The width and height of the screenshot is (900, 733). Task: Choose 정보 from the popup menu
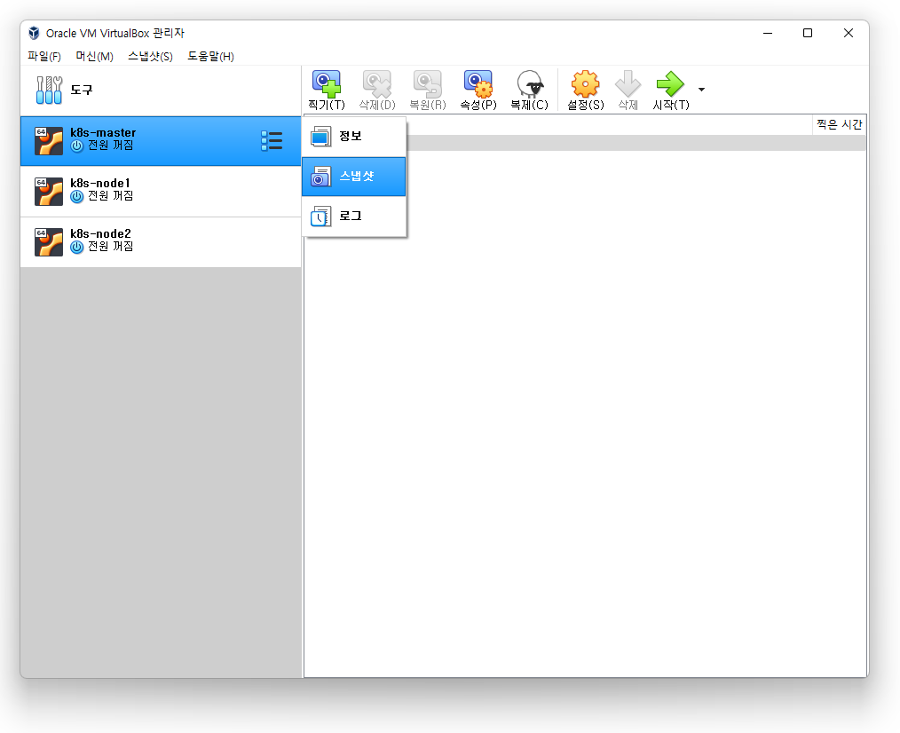pos(354,137)
